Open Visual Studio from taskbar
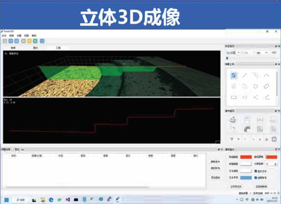This screenshot has width=281, height=204. pos(67,199)
